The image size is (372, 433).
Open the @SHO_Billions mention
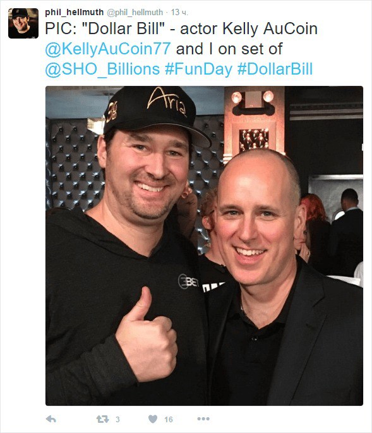102,69
